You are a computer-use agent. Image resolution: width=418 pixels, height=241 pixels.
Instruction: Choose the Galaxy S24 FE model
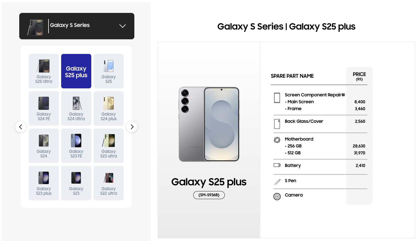pos(44,108)
